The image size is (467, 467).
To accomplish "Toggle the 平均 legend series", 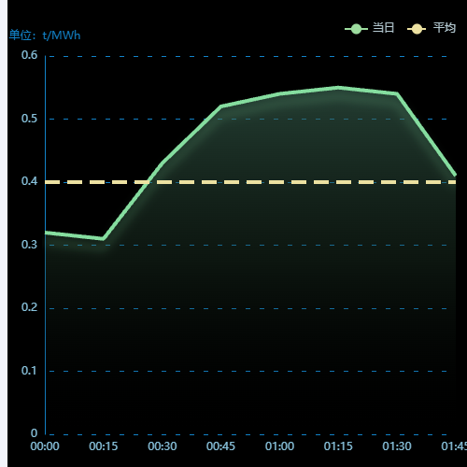I will [432, 28].
